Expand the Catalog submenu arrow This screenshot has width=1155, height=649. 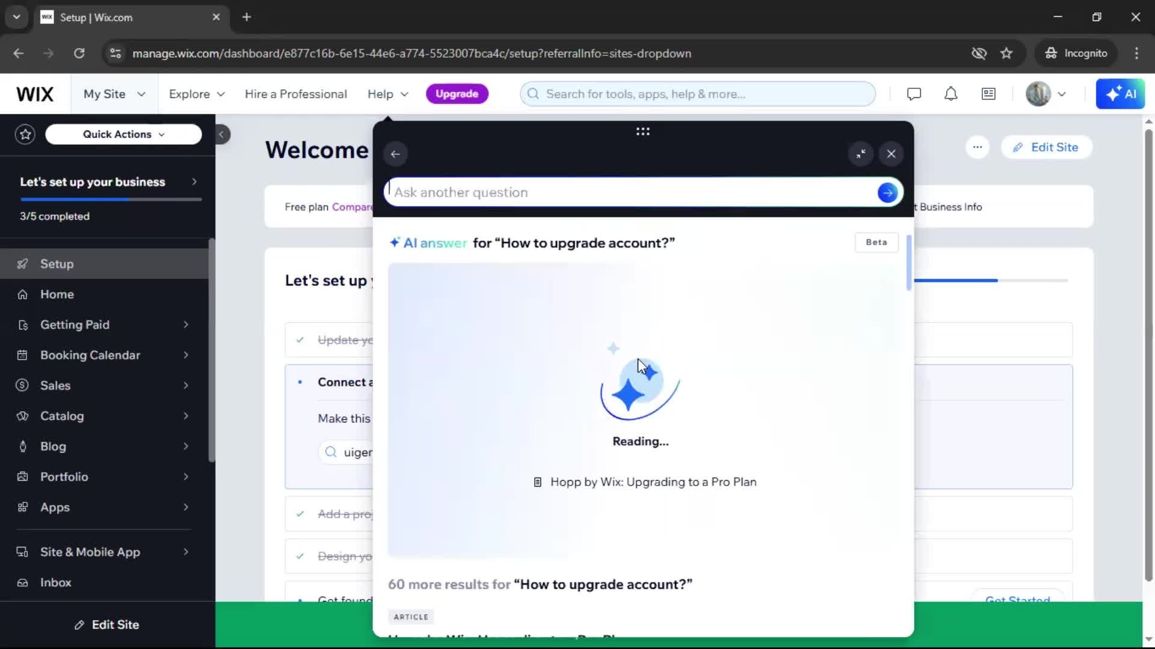[x=186, y=416]
